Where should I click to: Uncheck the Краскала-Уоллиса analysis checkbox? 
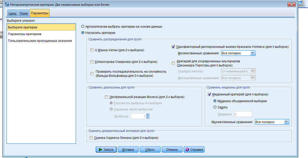(x=173, y=47)
